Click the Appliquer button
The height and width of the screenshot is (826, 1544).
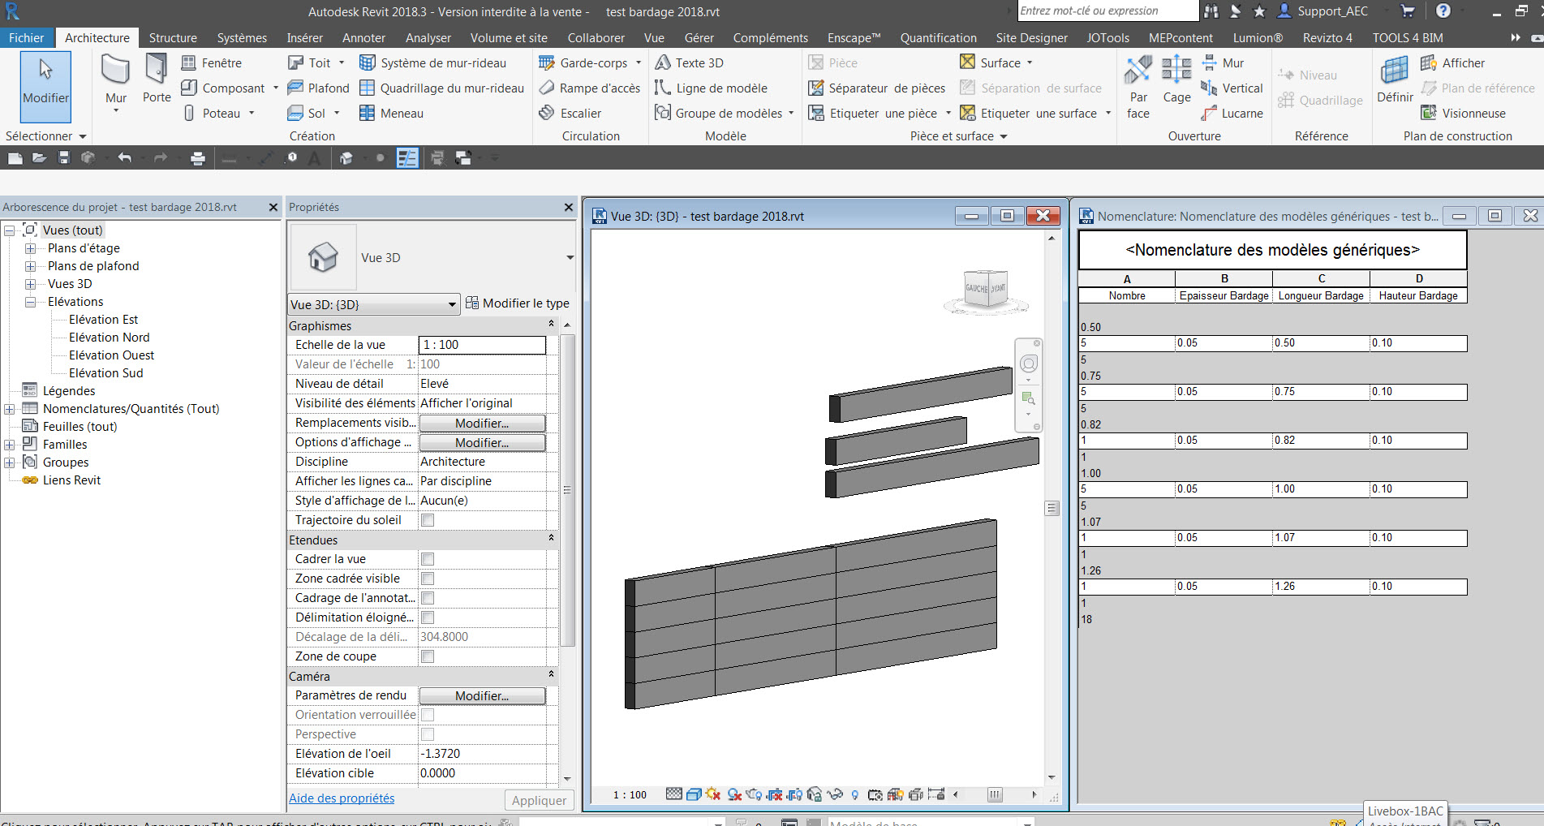[539, 800]
